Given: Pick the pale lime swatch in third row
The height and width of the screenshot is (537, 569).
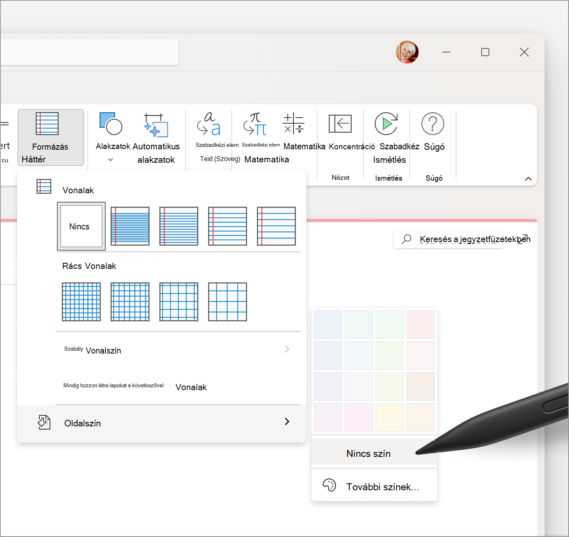Looking at the screenshot, I should point(390,386).
